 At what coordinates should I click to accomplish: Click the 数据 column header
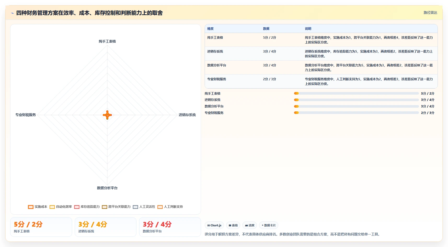point(266,29)
